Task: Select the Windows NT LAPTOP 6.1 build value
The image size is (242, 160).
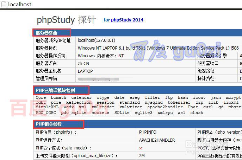Action: (158, 48)
